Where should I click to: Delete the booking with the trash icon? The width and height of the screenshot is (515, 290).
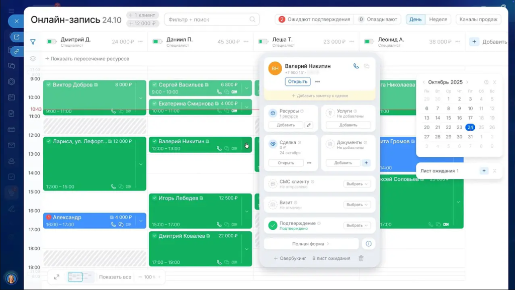coord(361,258)
